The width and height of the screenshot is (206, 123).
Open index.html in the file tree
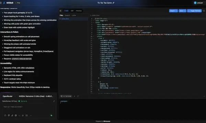73,19
